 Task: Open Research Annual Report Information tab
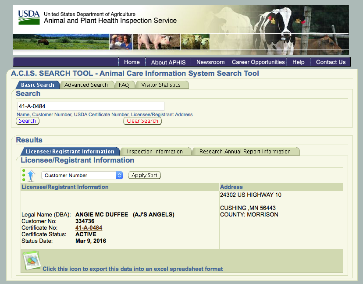click(245, 151)
